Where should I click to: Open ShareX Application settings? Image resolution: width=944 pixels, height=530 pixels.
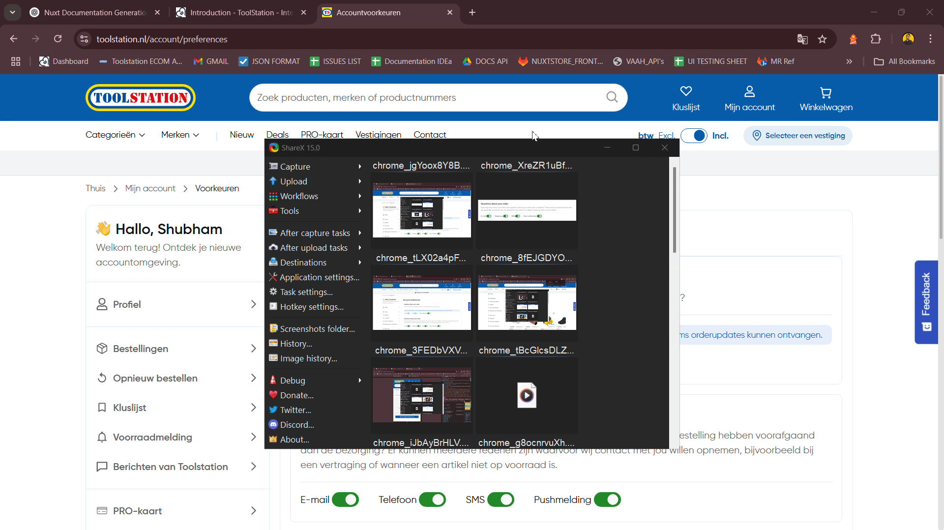click(319, 277)
